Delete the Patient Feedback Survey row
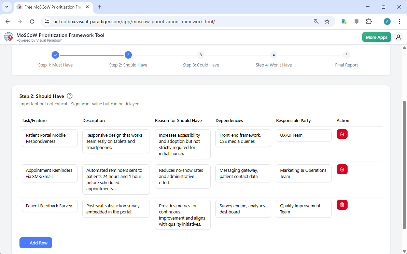Image resolution: width=407 pixels, height=254 pixels. tap(342, 205)
